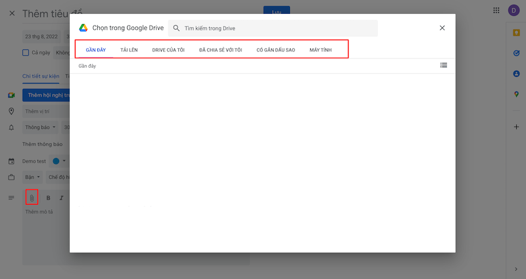Close the Google Drive picker dialog

tap(442, 28)
